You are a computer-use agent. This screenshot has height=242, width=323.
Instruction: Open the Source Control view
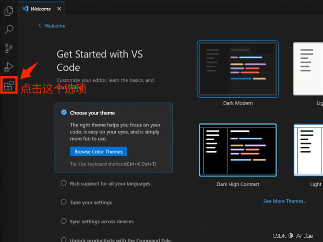[x=9, y=48]
